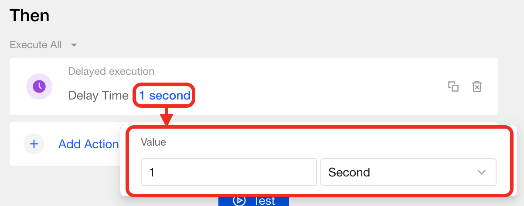Click the Then section heading
Image resolution: width=524 pixels, height=206 pixels.
(x=30, y=16)
